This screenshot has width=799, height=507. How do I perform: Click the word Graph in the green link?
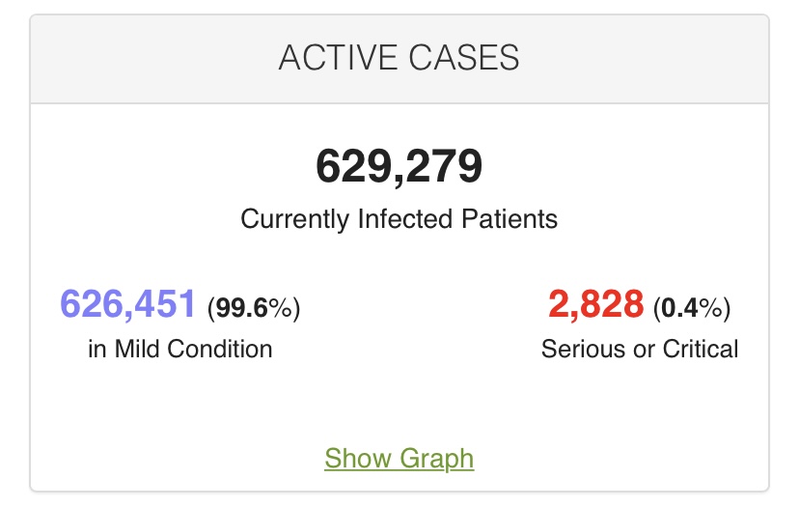click(435, 457)
